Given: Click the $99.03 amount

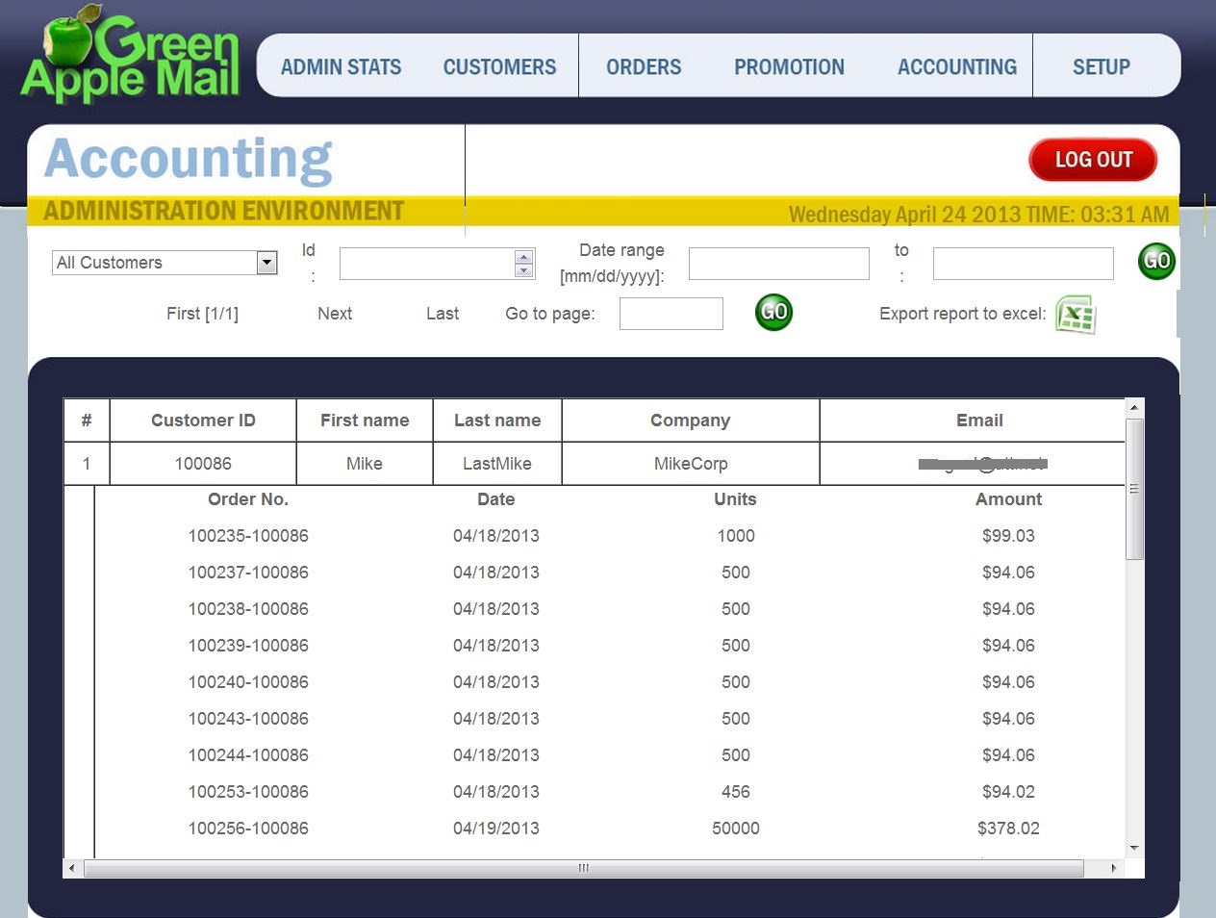Looking at the screenshot, I should [x=1008, y=536].
